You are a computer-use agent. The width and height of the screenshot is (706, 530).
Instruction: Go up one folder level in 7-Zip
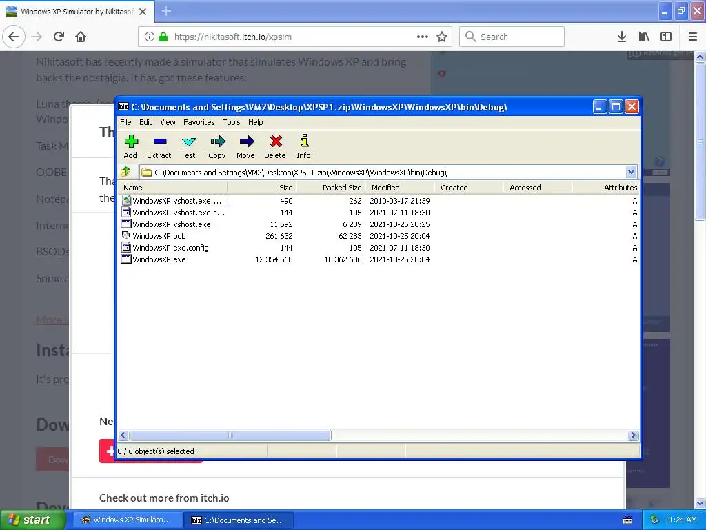(x=125, y=172)
